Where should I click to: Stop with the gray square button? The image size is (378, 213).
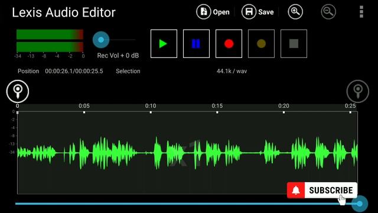pos(294,44)
